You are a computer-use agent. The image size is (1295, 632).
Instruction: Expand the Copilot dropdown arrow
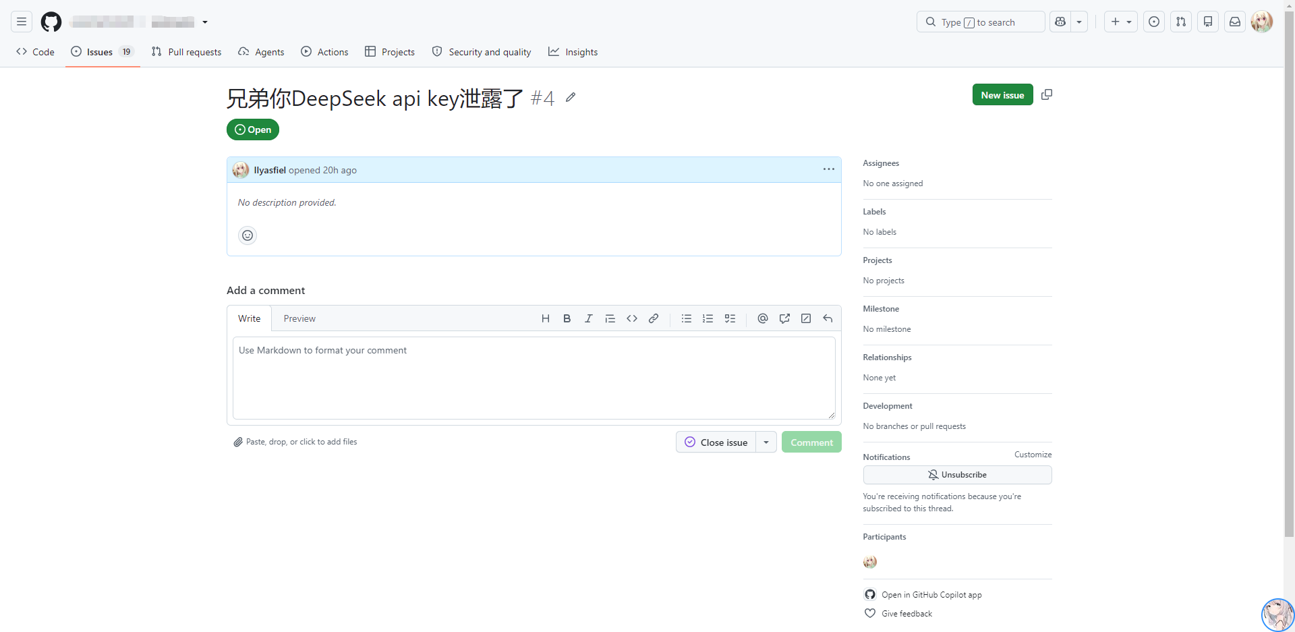click(1079, 22)
